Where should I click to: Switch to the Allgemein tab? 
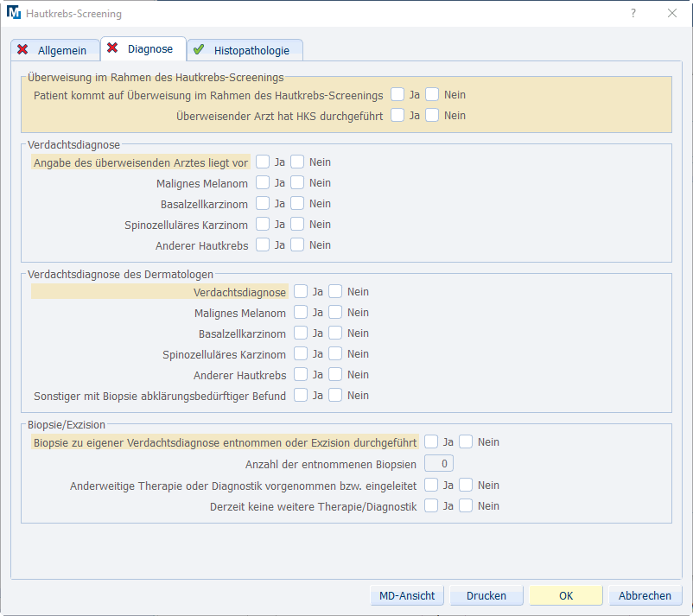pos(55,50)
